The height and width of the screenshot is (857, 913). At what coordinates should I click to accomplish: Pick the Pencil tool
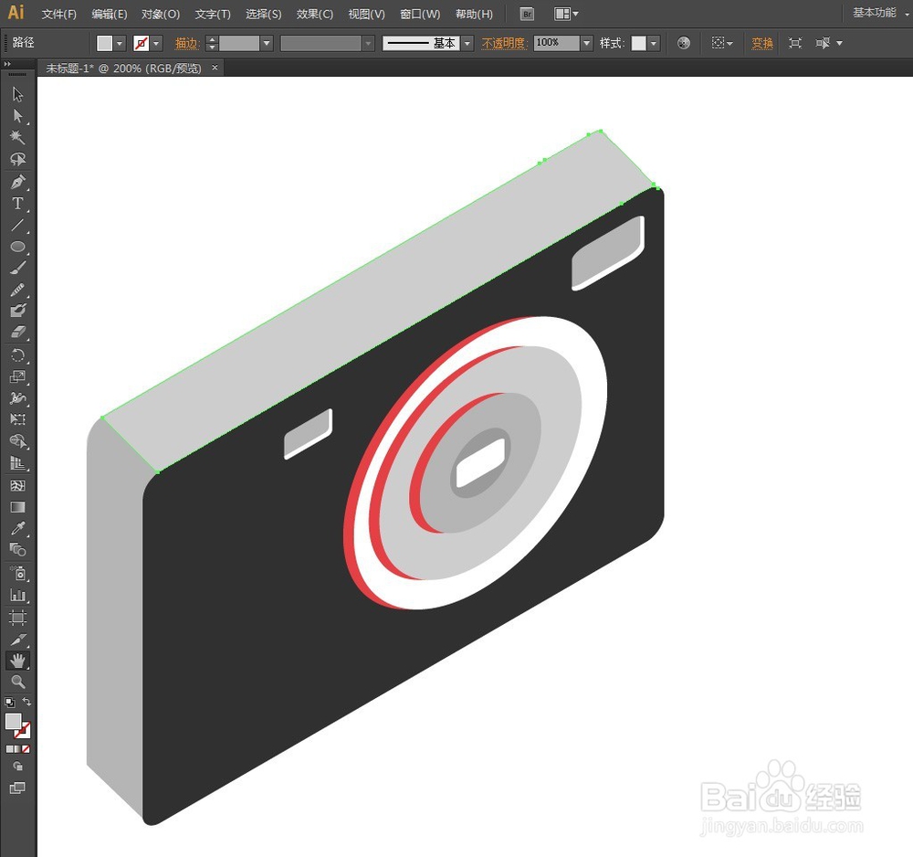click(x=17, y=290)
